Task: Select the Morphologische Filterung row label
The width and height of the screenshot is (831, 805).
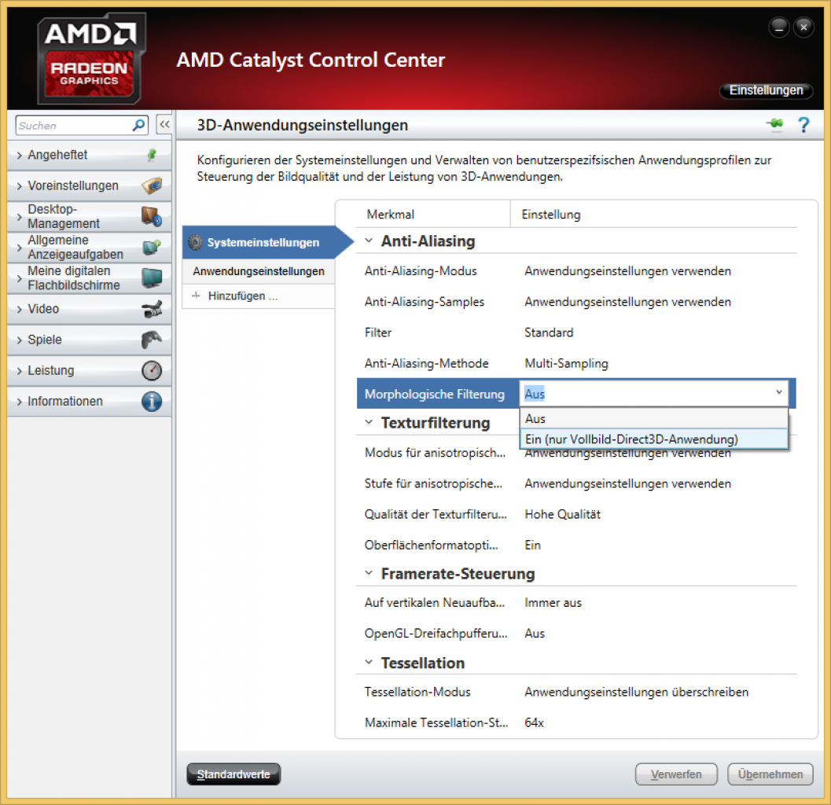Action: click(x=434, y=395)
